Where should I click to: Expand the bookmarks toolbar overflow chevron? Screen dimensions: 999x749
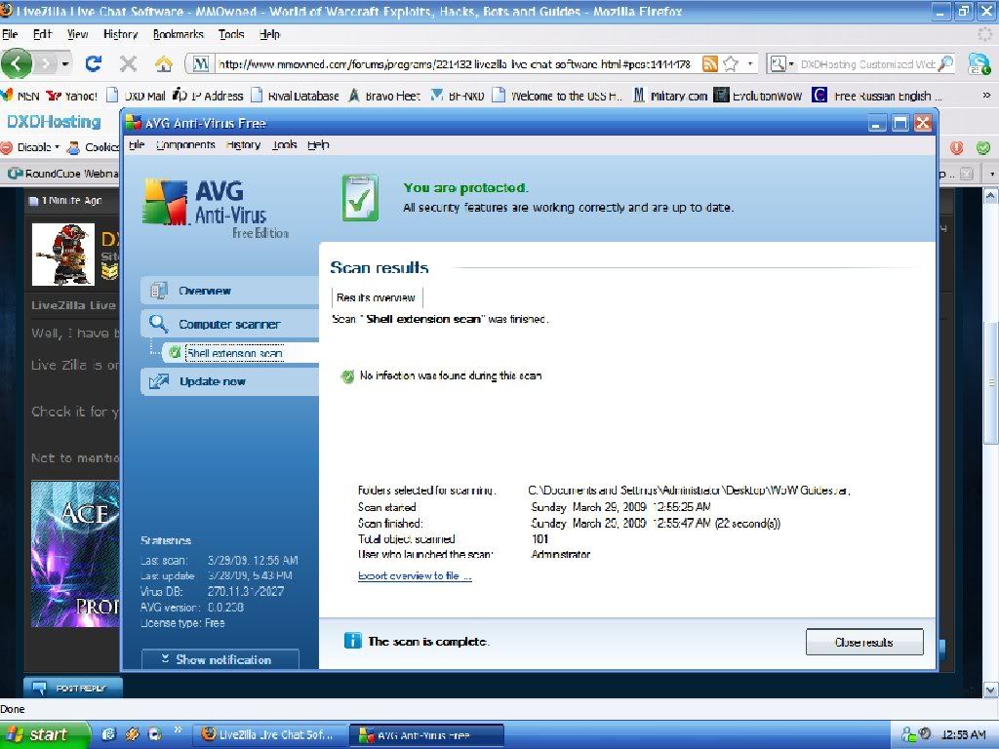[x=986, y=96]
